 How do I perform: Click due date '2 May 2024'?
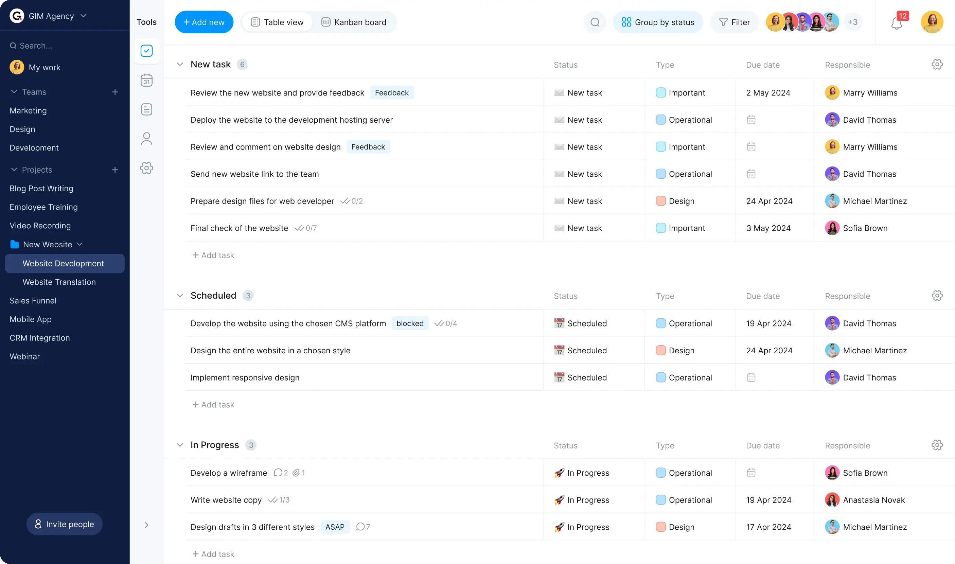768,93
